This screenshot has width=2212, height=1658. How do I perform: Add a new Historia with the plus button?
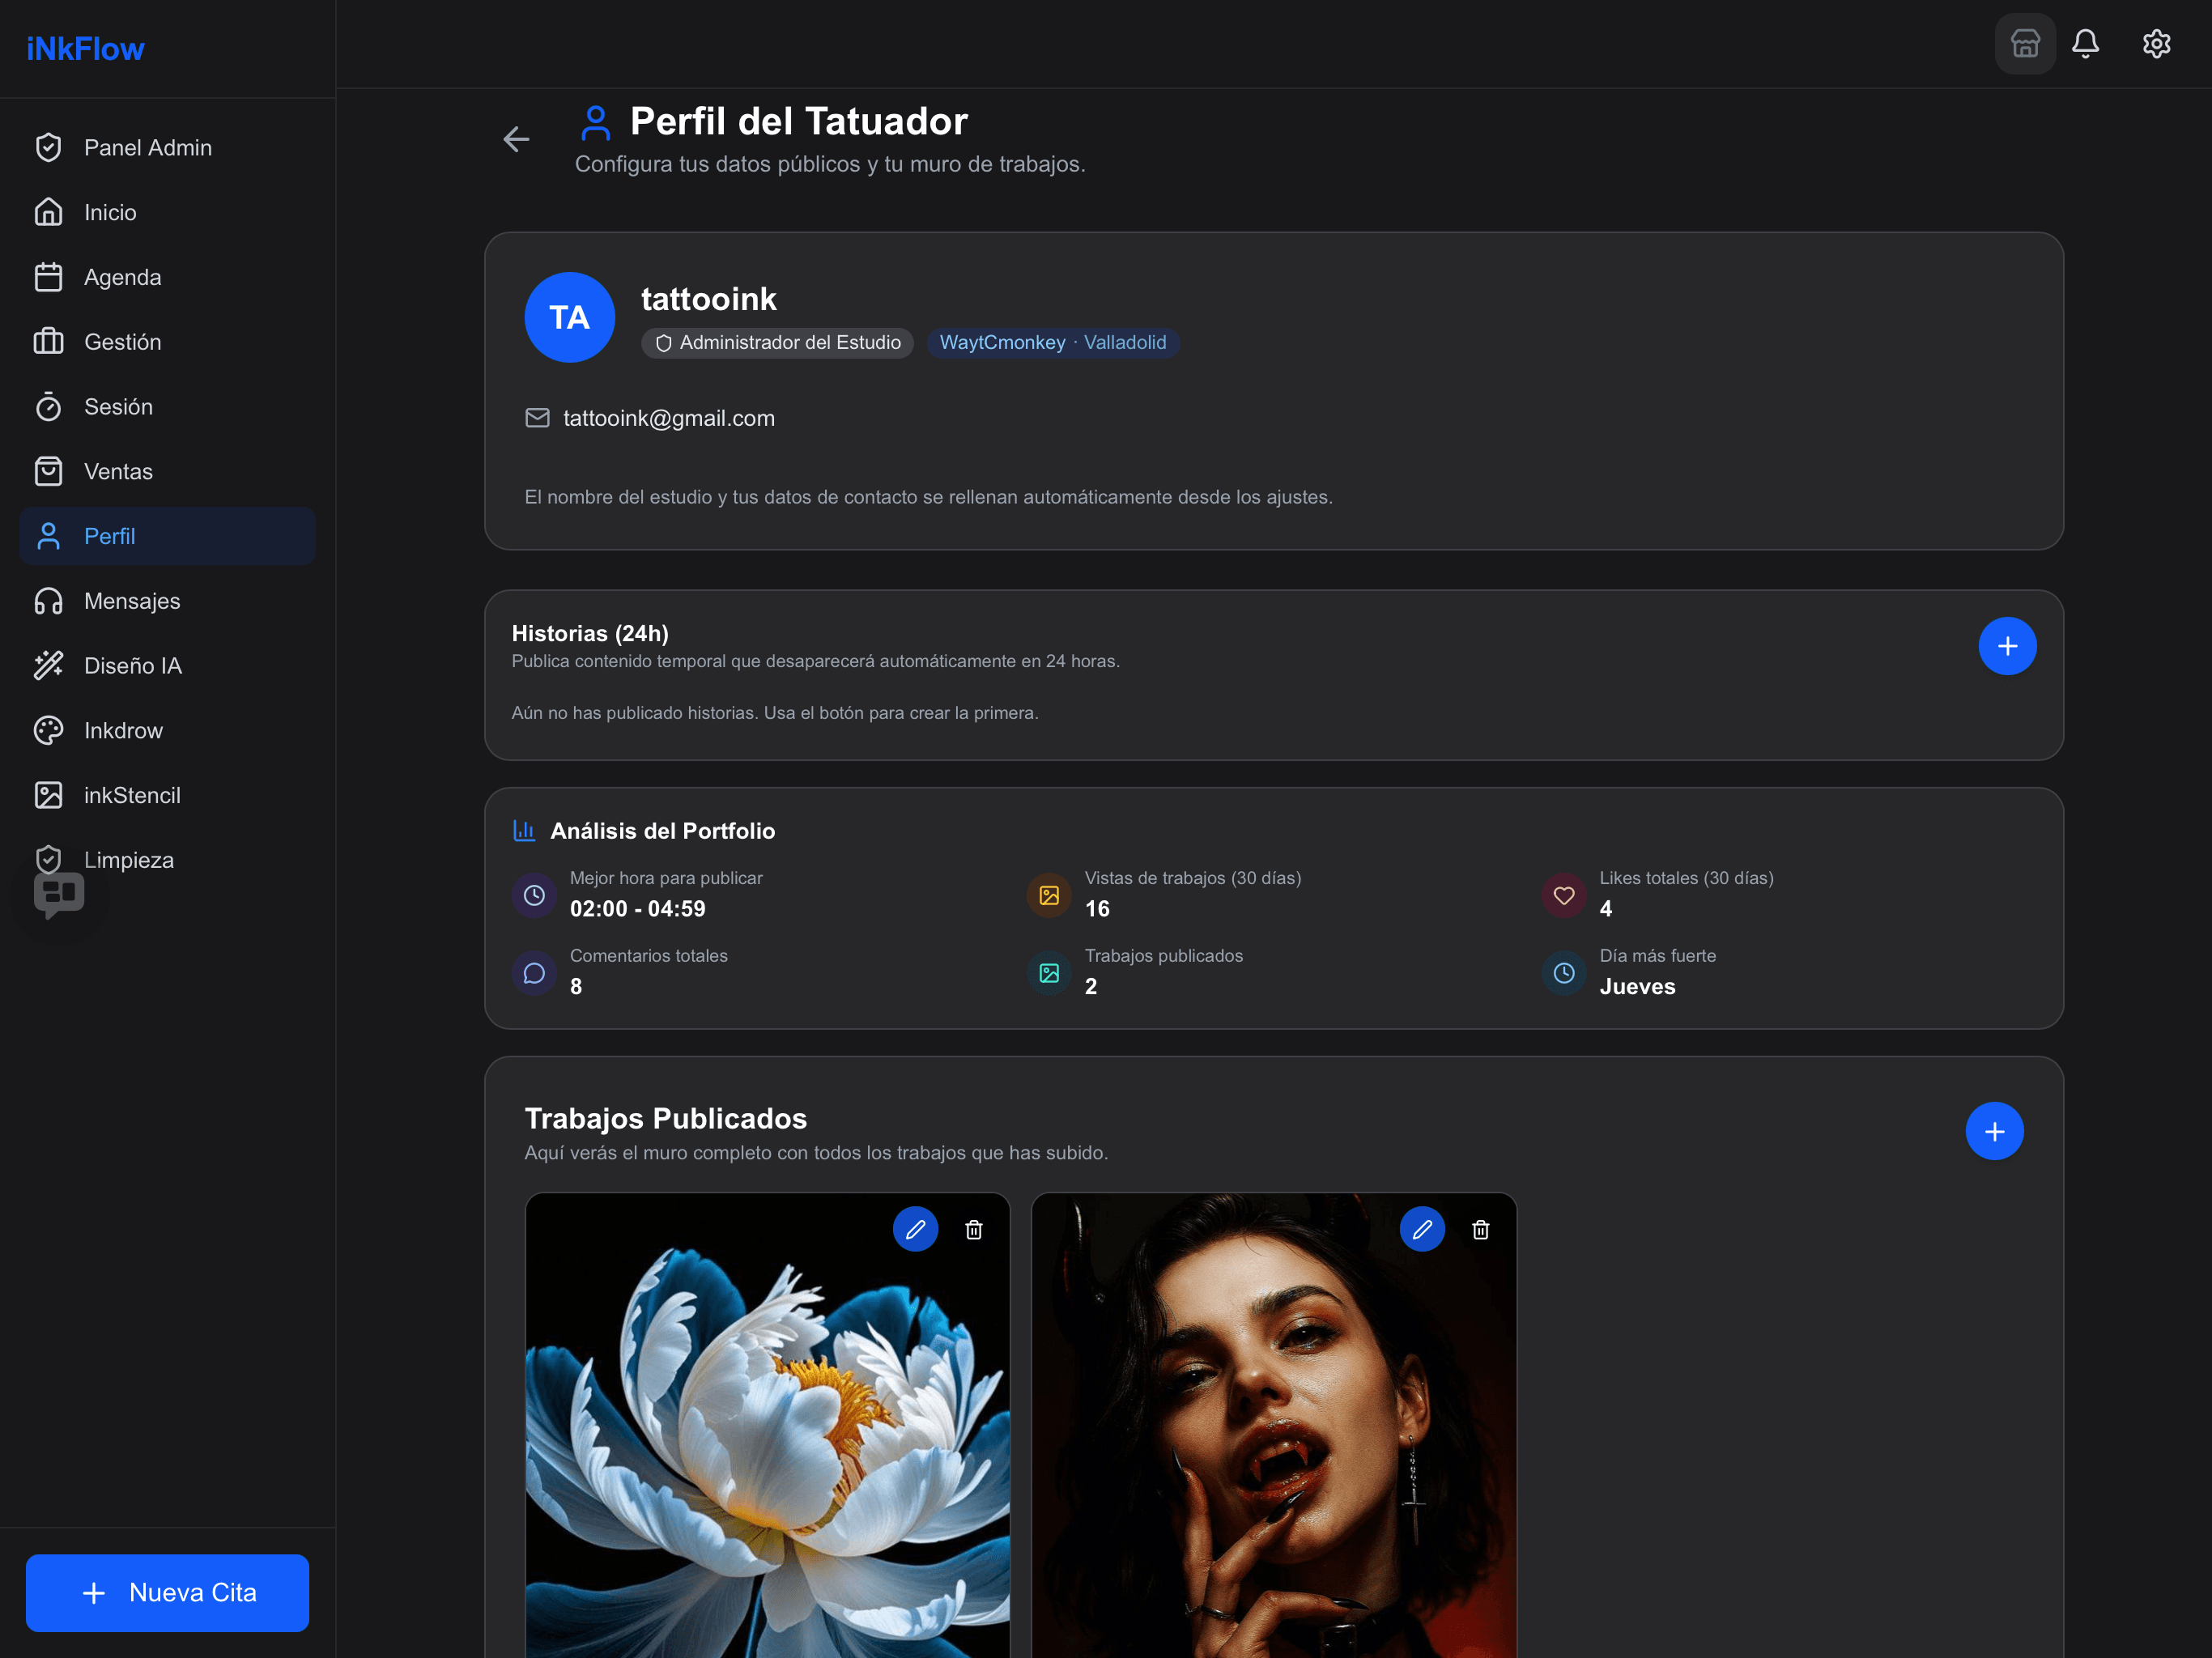pos(2008,646)
